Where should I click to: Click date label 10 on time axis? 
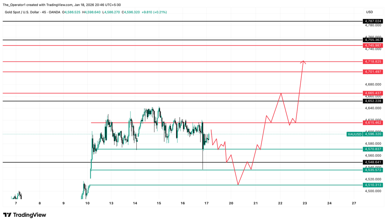(87, 203)
